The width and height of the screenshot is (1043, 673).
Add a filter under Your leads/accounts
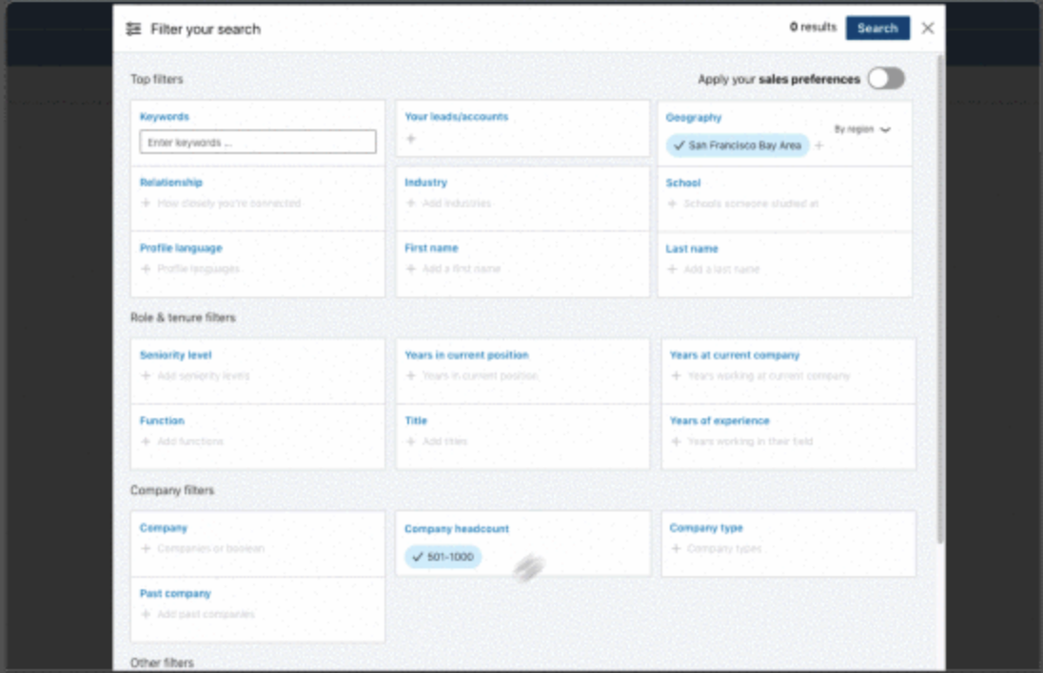pyautogui.click(x=411, y=138)
